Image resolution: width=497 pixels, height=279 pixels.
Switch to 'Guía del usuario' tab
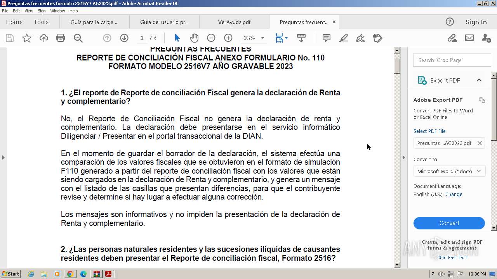tap(164, 22)
